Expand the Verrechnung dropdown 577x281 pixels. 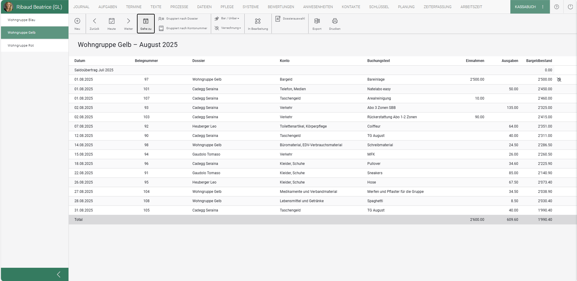(x=228, y=28)
